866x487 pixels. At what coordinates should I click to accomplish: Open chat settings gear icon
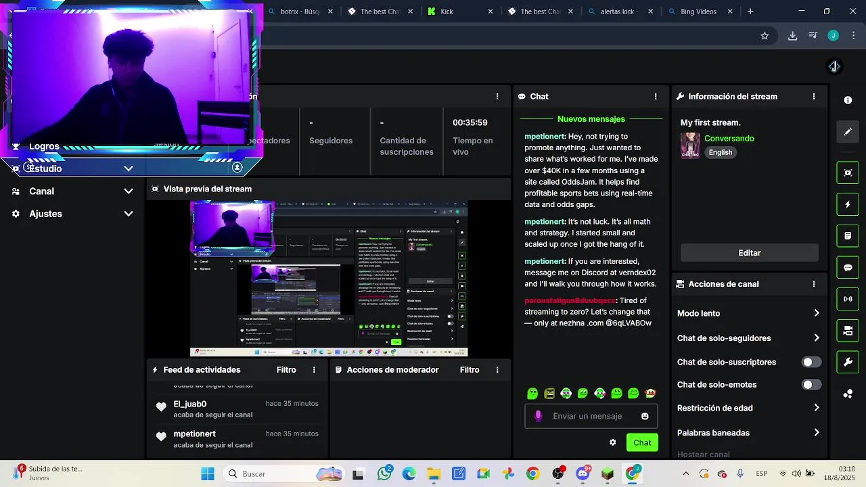click(x=613, y=442)
